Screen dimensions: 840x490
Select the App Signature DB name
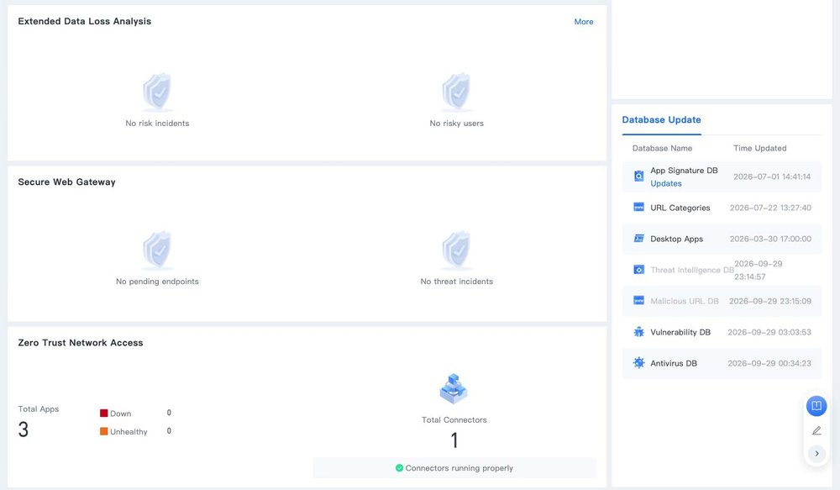tap(684, 171)
